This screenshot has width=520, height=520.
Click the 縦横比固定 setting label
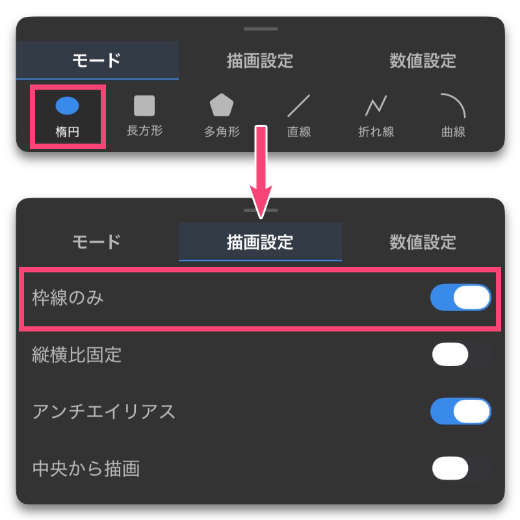tap(77, 355)
